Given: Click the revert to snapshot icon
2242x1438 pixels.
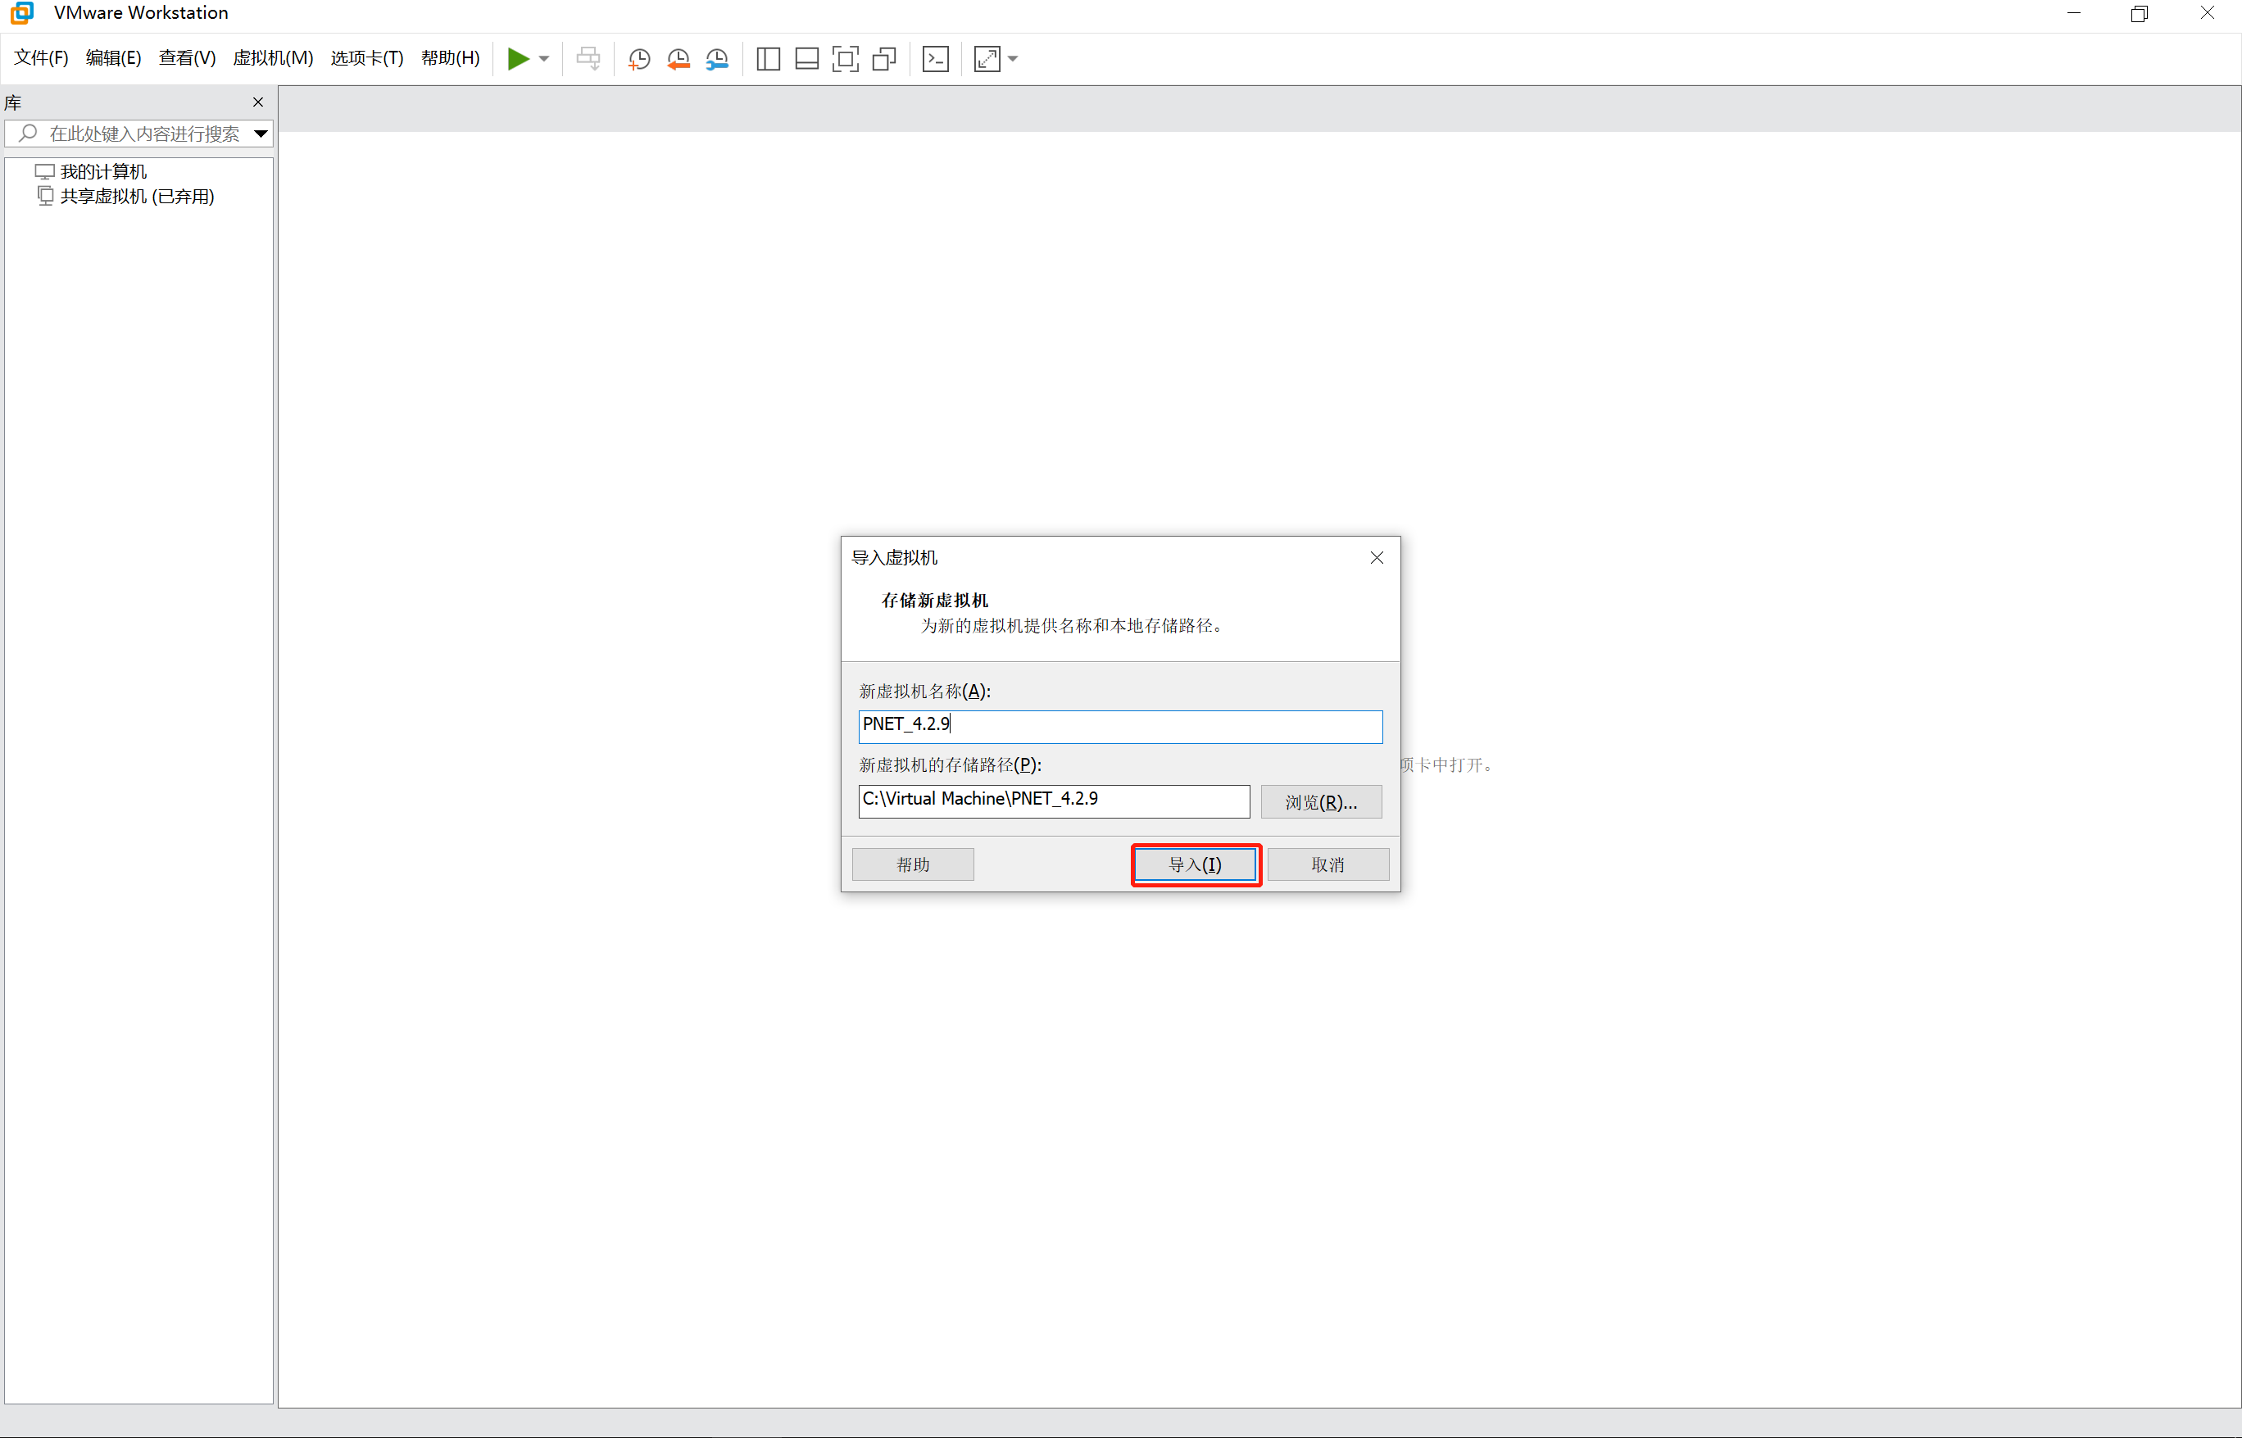Looking at the screenshot, I should 678,59.
